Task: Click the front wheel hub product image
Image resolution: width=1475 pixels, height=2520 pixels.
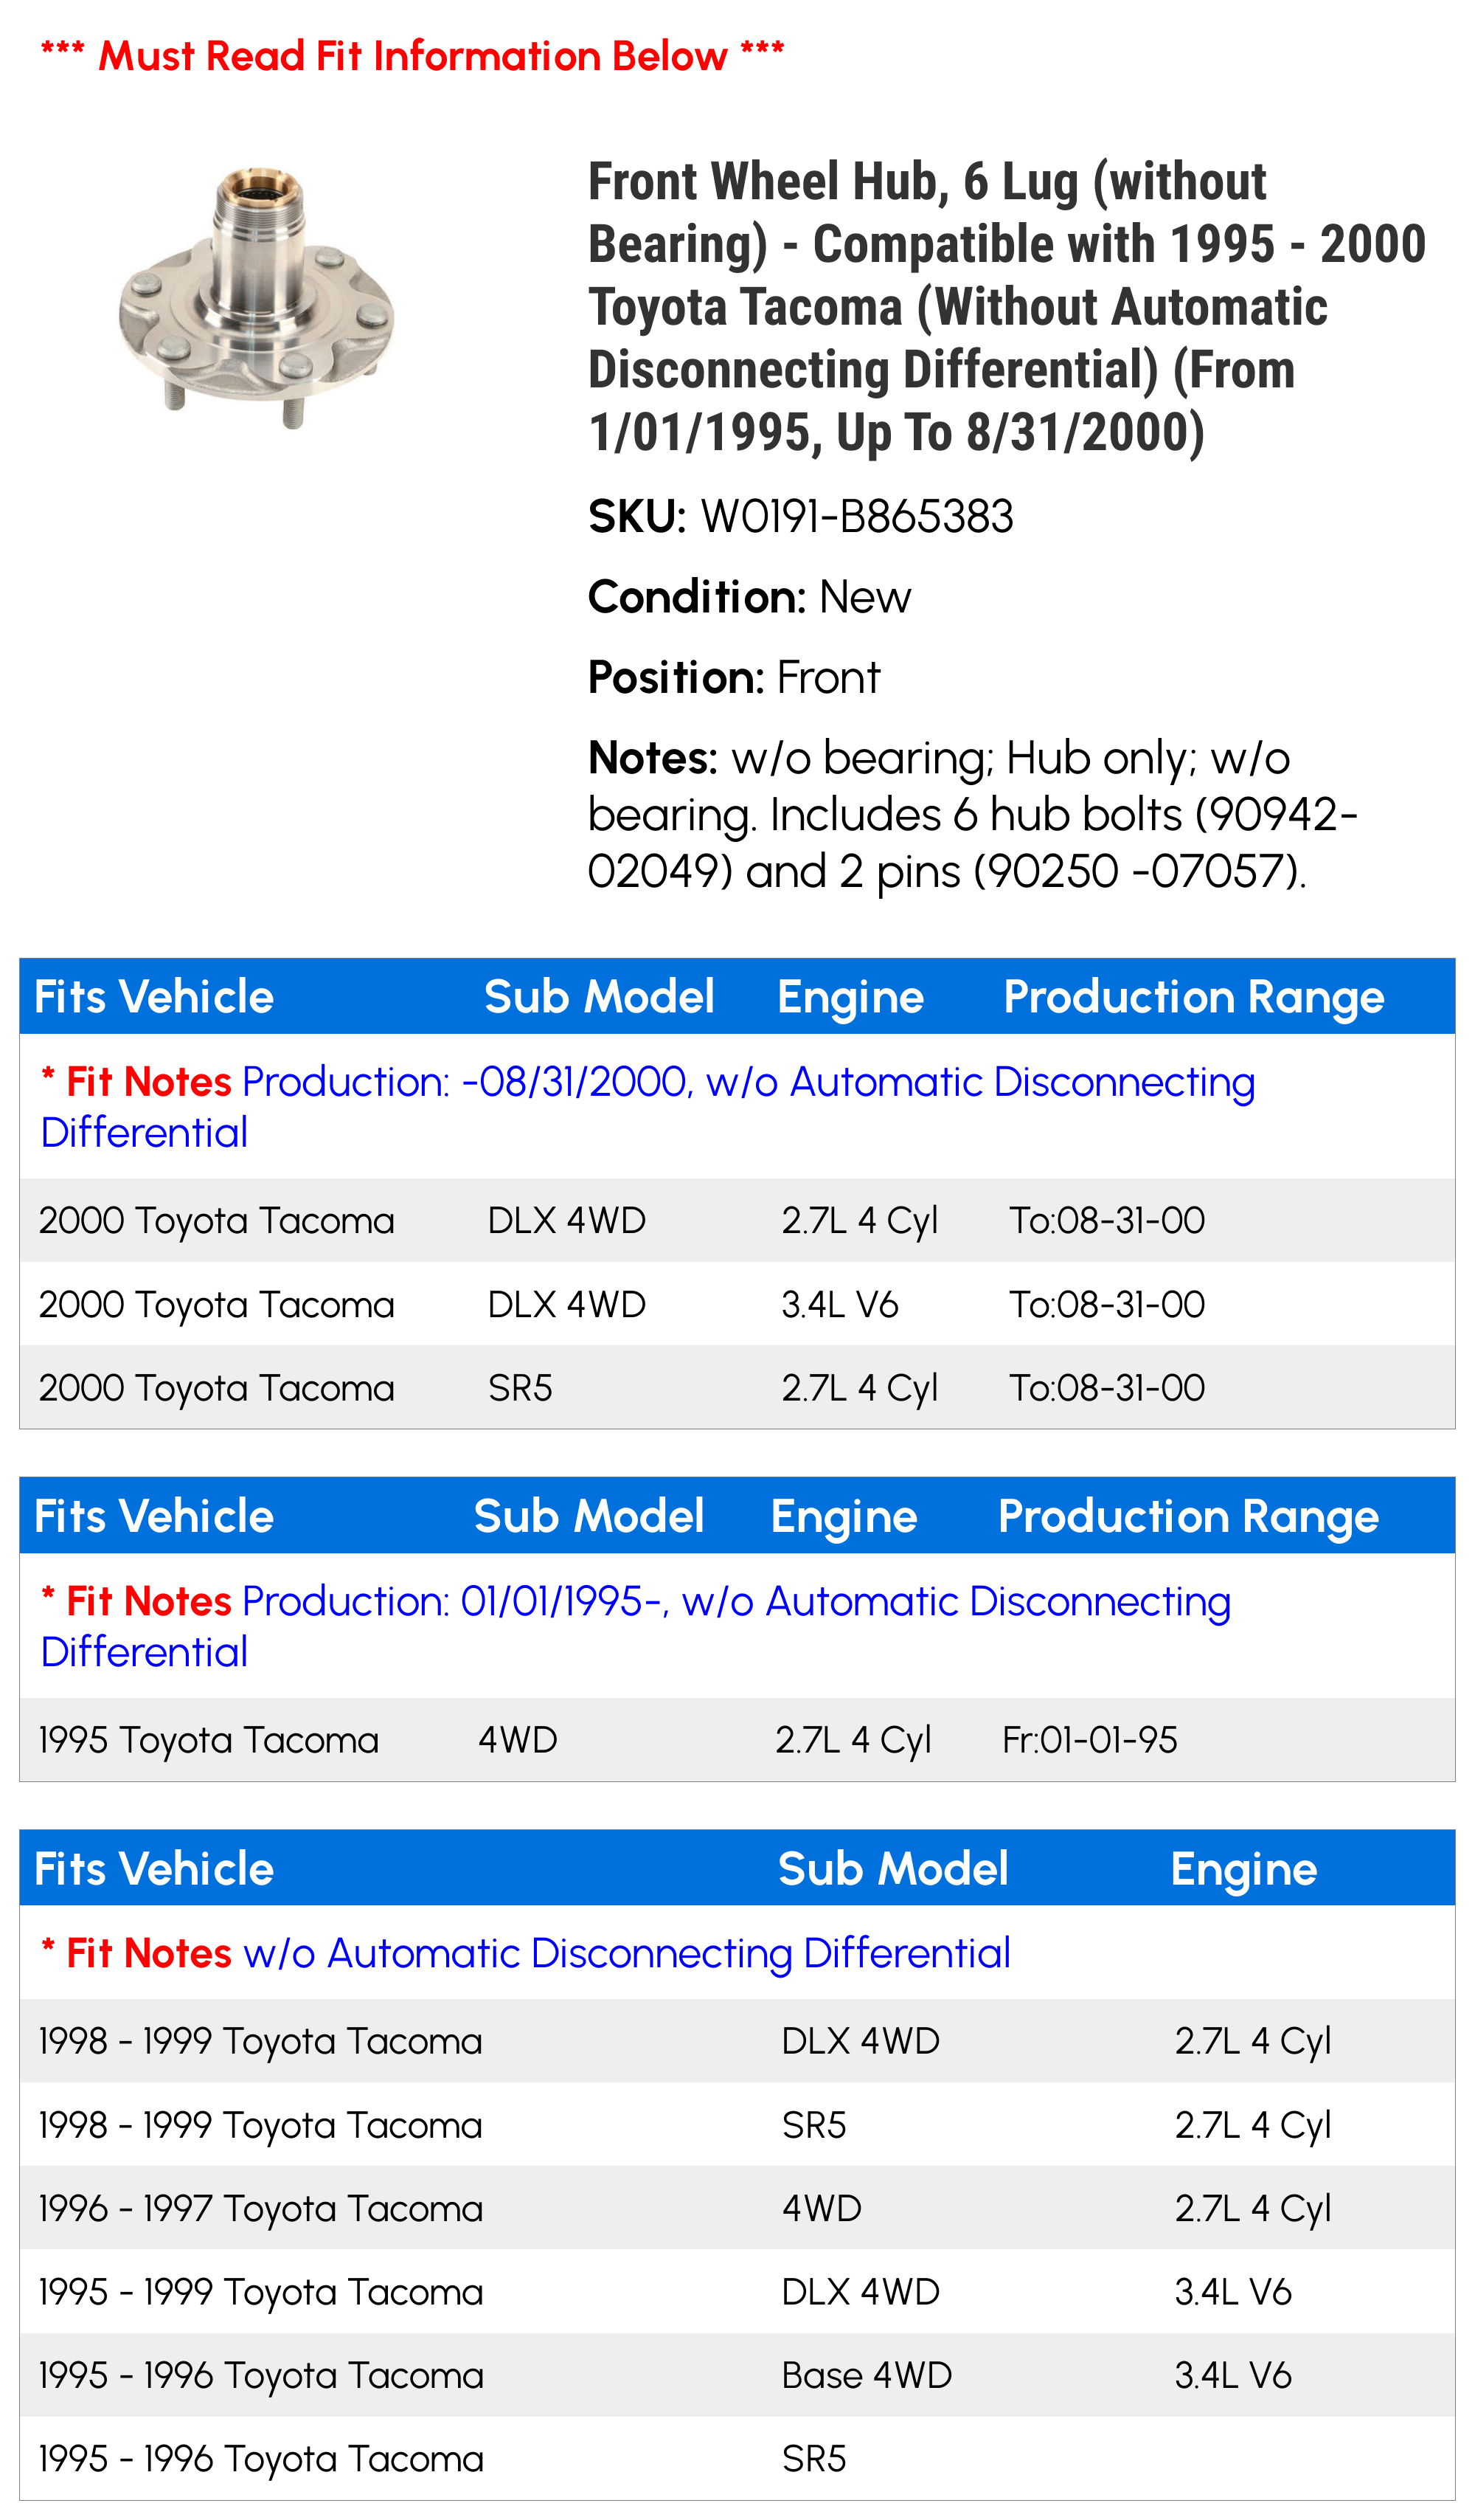Action: tap(257, 298)
